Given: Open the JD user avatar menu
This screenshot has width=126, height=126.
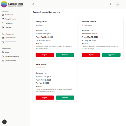Looking at the screenshot, I should point(117,4).
